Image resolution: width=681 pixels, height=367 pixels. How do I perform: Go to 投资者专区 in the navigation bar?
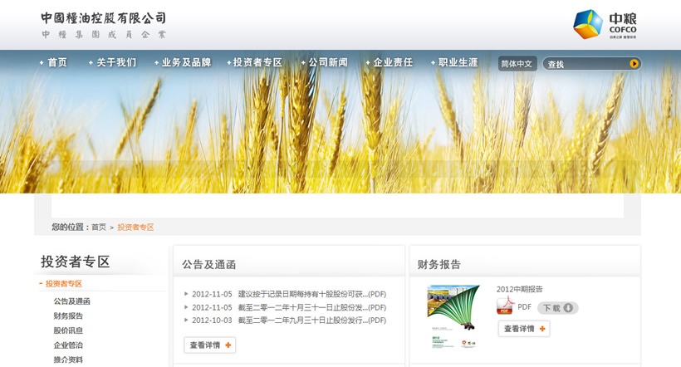tap(257, 62)
